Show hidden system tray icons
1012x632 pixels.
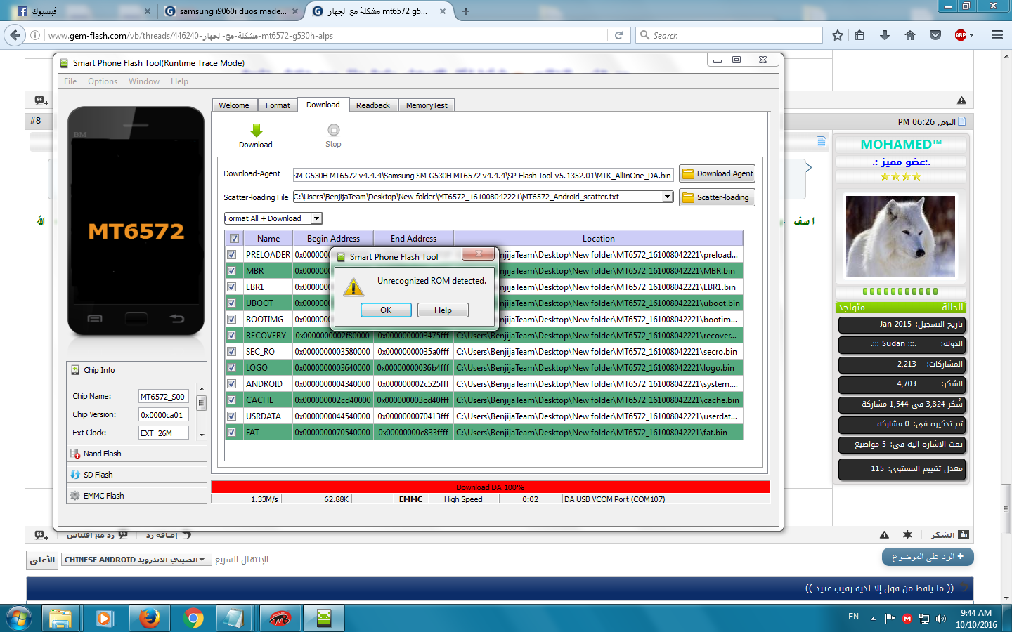(873, 619)
